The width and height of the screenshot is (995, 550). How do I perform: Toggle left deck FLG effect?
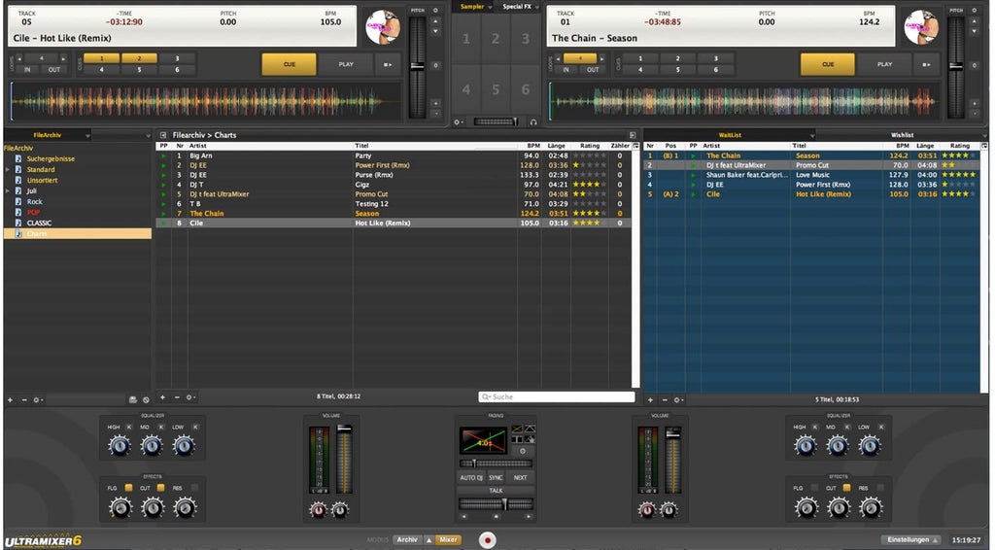click(x=128, y=488)
